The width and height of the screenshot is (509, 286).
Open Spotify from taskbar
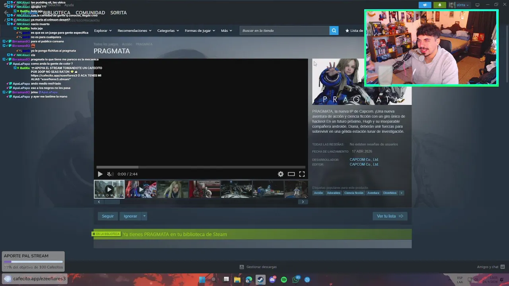tap(284, 280)
